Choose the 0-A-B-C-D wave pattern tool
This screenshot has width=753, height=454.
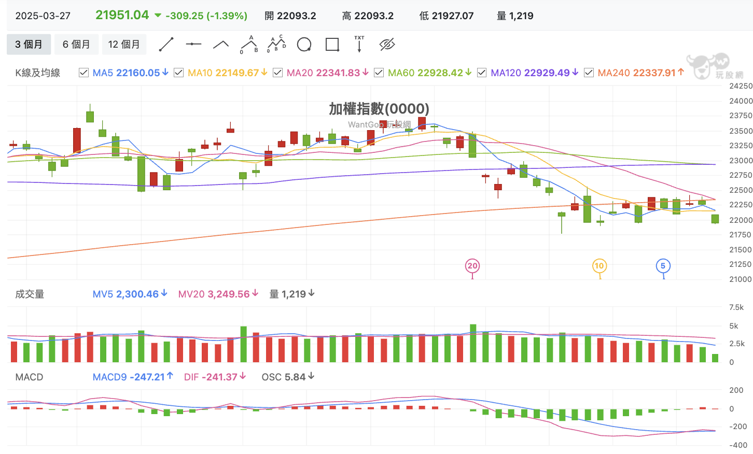pos(276,45)
